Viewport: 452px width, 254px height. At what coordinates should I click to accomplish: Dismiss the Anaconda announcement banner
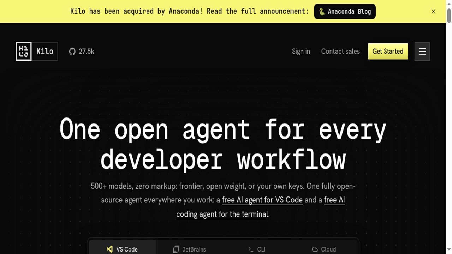coord(433,11)
